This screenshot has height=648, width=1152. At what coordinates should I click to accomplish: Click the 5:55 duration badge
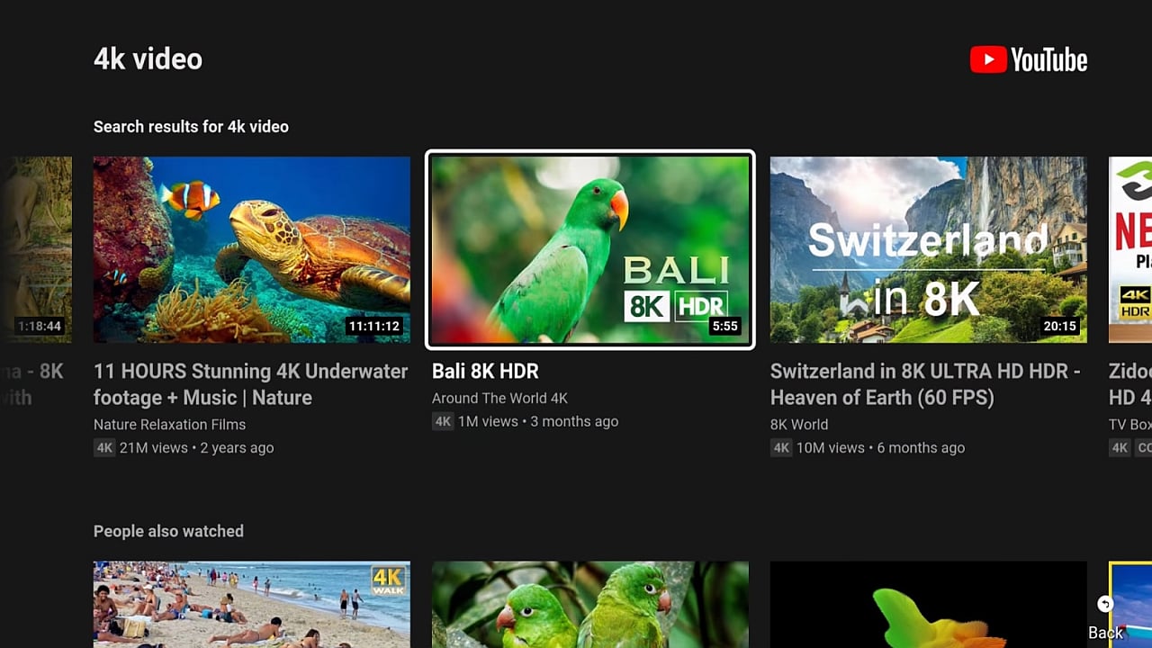[725, 326]
